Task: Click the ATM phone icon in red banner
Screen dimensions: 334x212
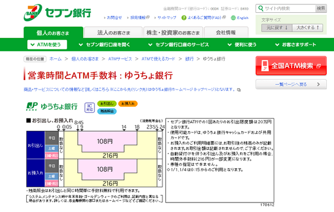Action: (264, 66)
